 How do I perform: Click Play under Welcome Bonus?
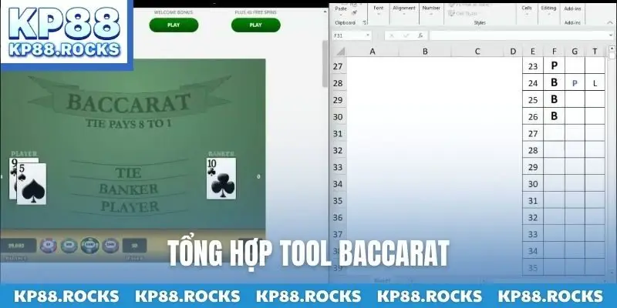point(174,25)
